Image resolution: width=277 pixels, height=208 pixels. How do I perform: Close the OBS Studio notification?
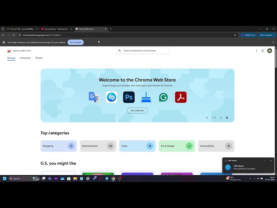click(x=271, y=161)
